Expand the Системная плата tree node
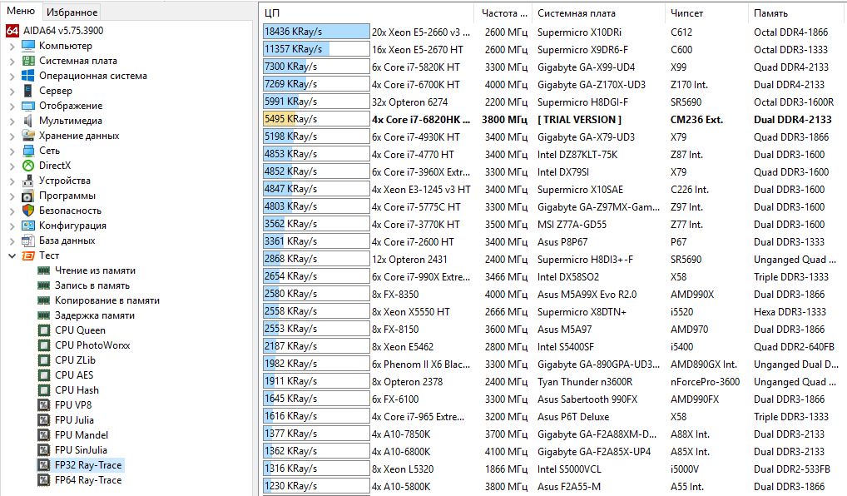847x496 pixels. tap(12, 61)
